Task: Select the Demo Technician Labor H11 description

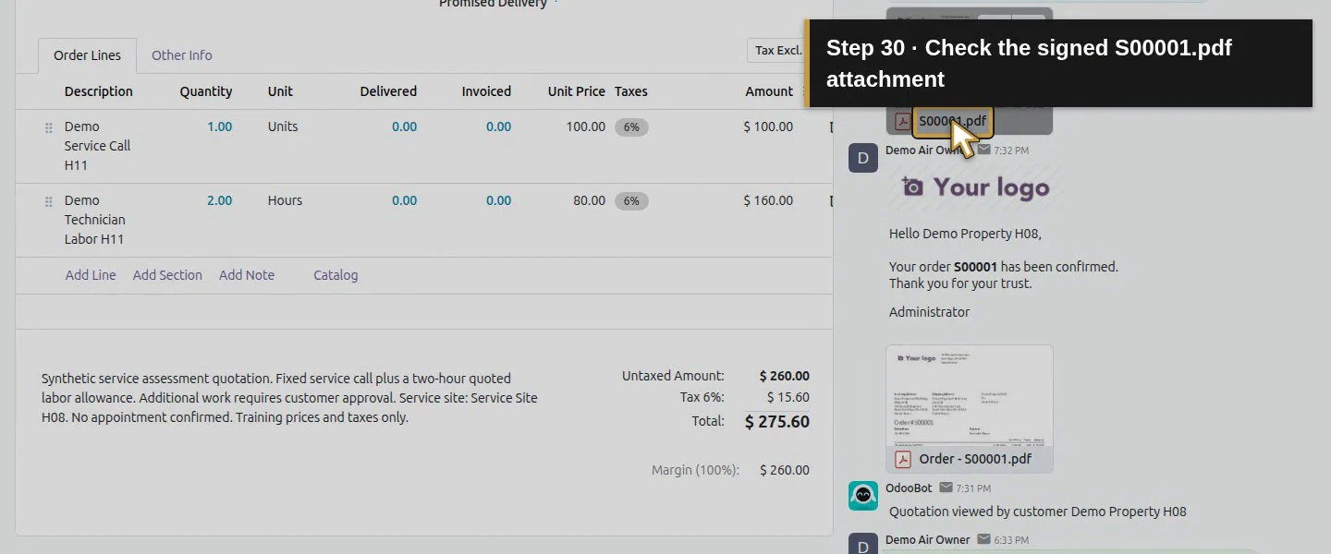Action: [x=95, y=220]
